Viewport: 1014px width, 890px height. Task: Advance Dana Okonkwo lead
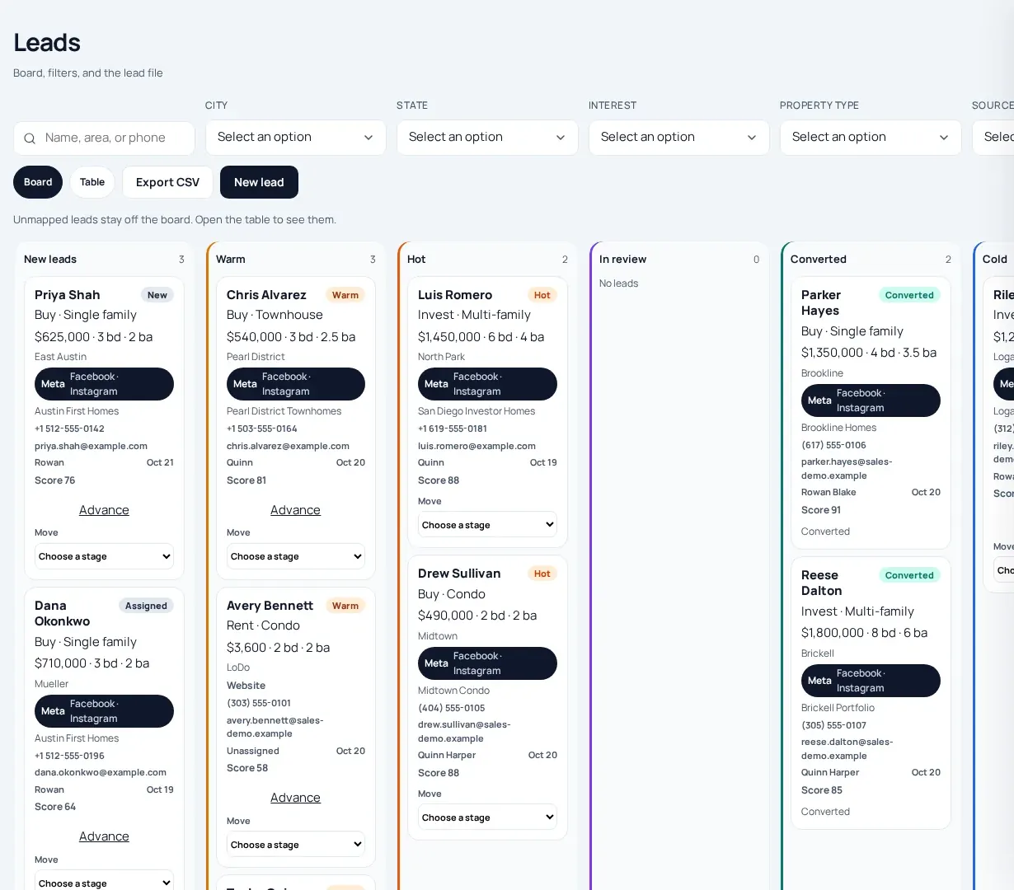pos(104,836)
